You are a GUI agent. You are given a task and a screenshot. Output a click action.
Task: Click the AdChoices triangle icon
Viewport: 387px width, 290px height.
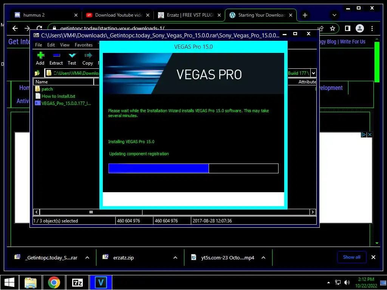364,135
